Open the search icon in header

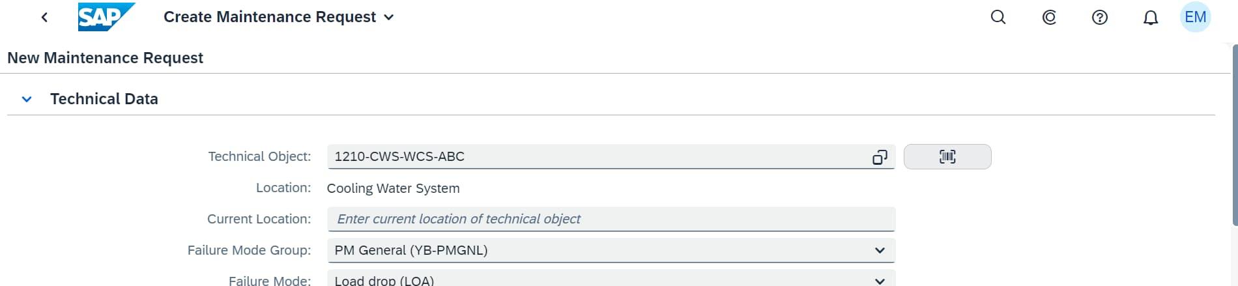998,18
